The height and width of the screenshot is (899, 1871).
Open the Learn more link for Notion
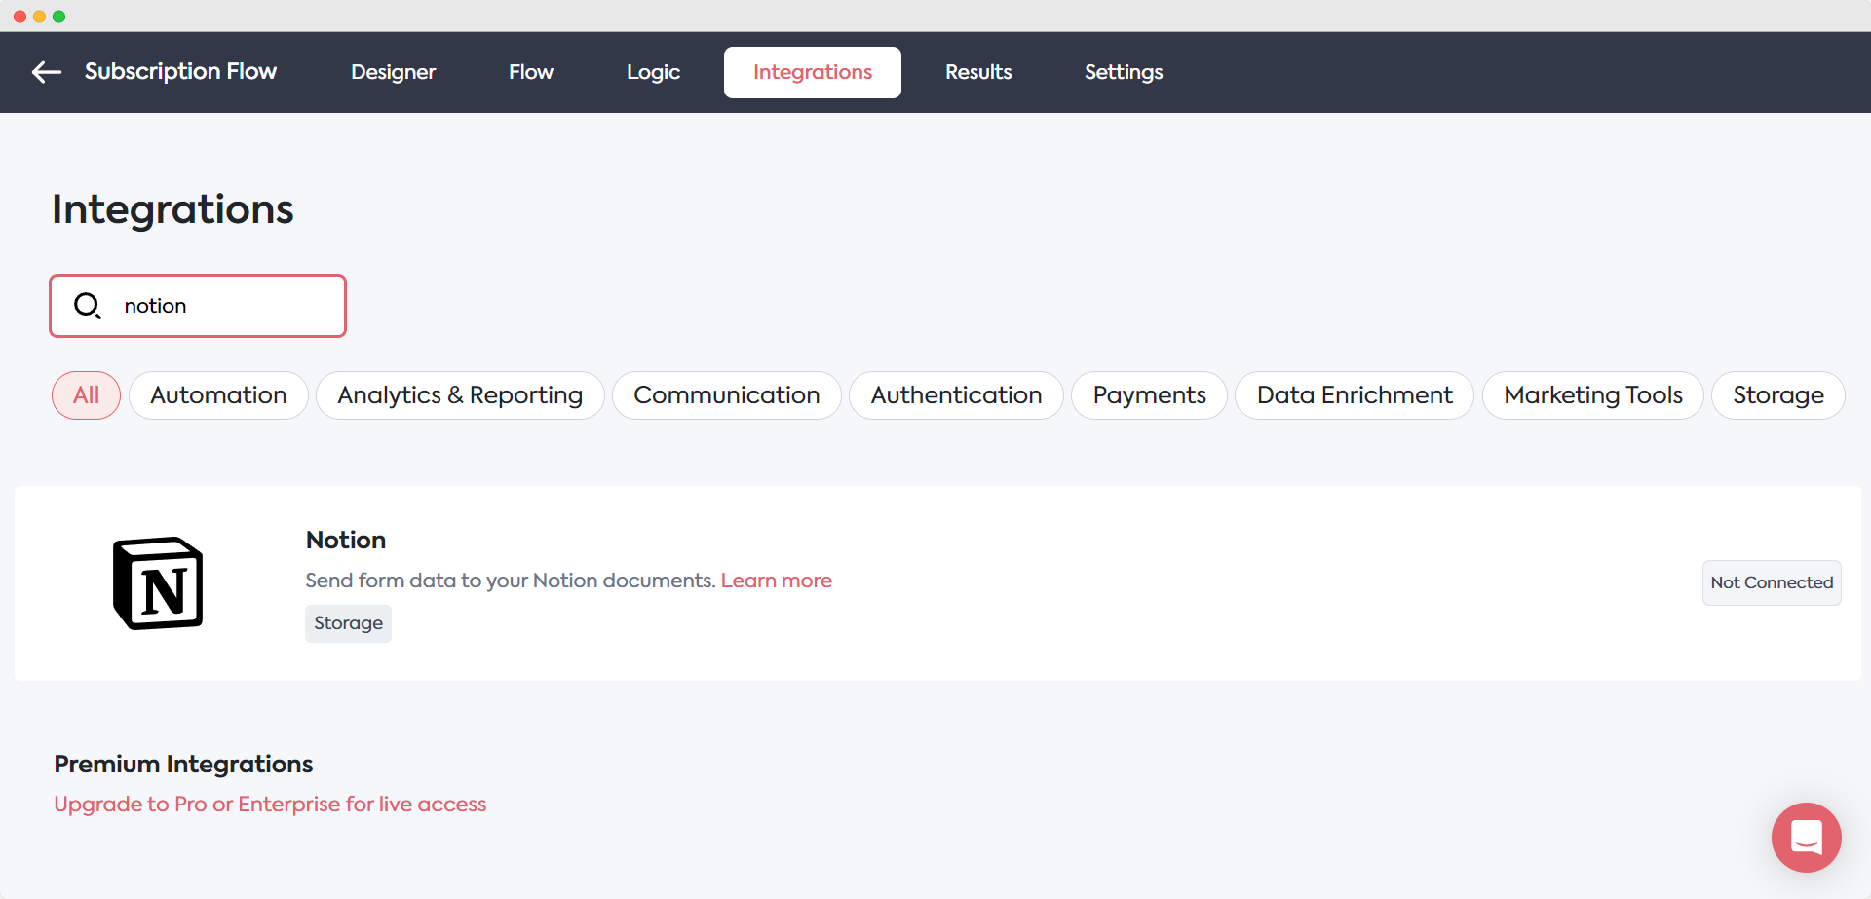pos(776,581)
